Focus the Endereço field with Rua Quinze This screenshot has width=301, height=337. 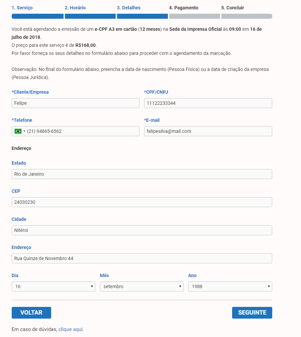point(142,258)
